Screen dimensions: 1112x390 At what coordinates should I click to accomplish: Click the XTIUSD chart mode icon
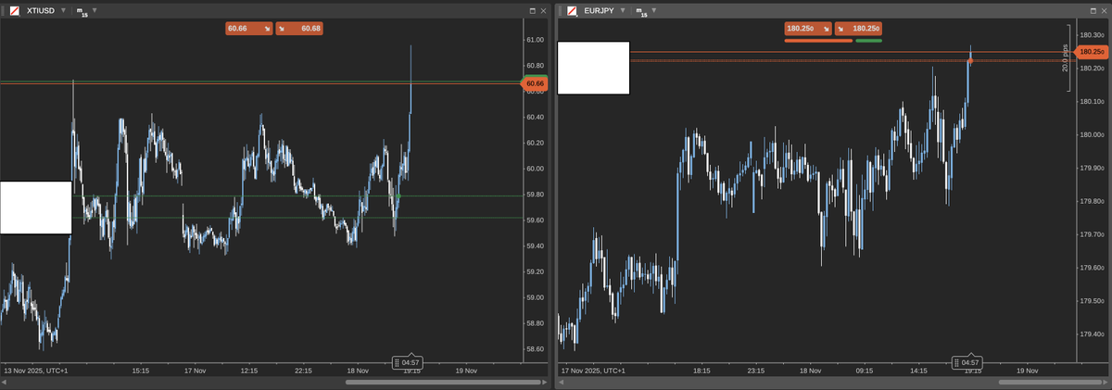coord(16,10)
